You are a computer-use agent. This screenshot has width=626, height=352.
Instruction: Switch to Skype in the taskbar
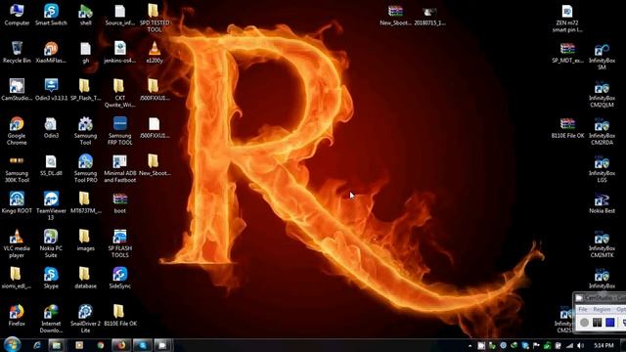tap(143, 345)
